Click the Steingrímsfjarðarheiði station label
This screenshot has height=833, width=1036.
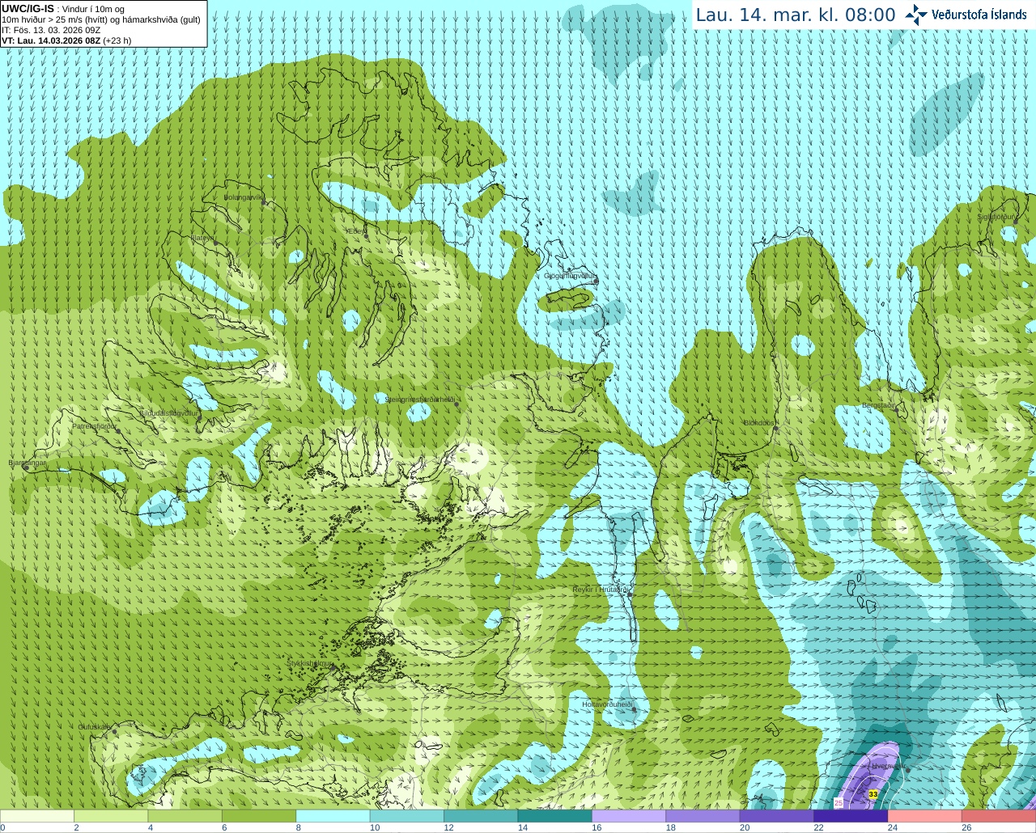[x=419, y=400]
